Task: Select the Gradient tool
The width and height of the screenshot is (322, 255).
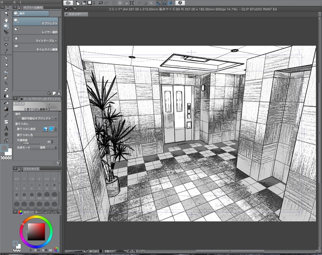Action: [x=6, y=109]
